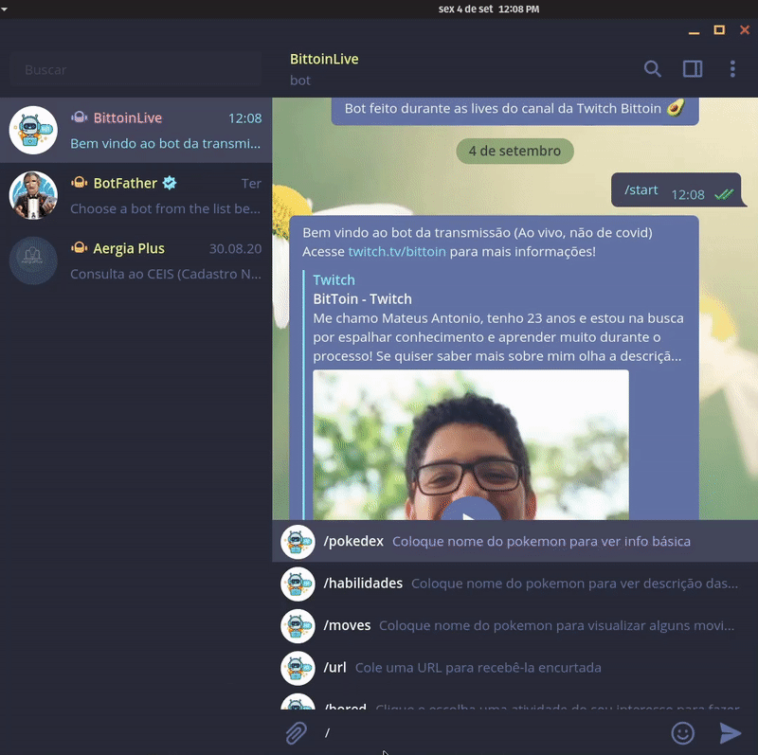Click BotFather's verified badge
The image size is (758, 755).
[x=170, y=183]
